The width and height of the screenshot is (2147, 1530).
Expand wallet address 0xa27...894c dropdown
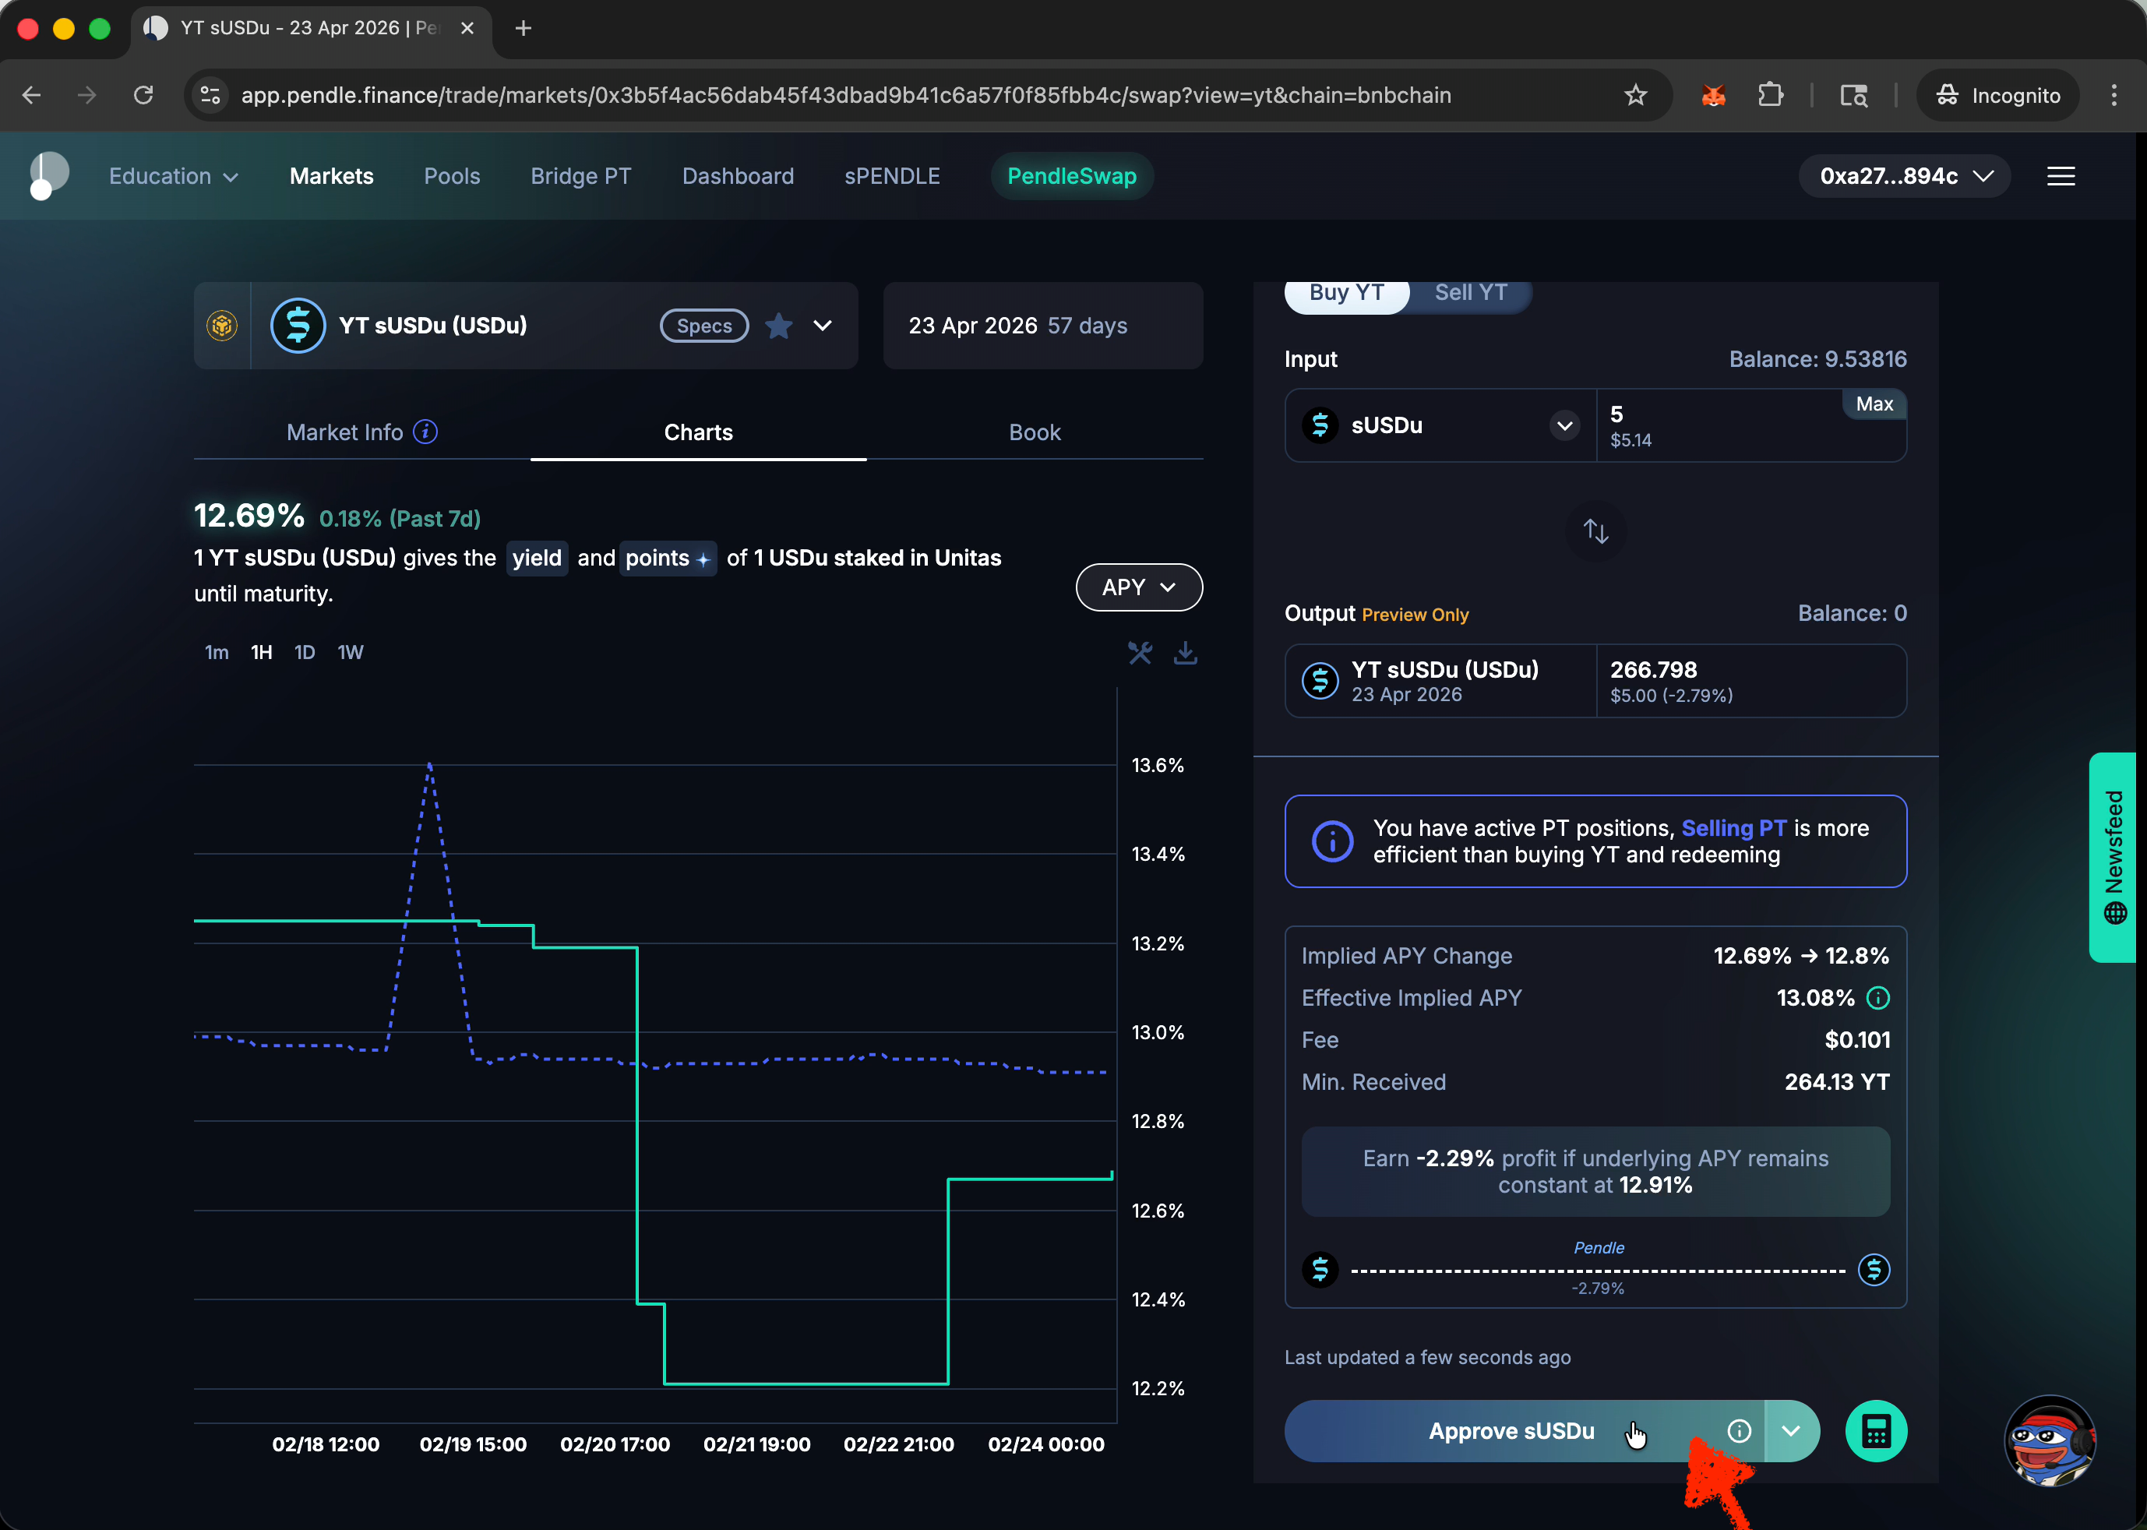pos(1904,176)
